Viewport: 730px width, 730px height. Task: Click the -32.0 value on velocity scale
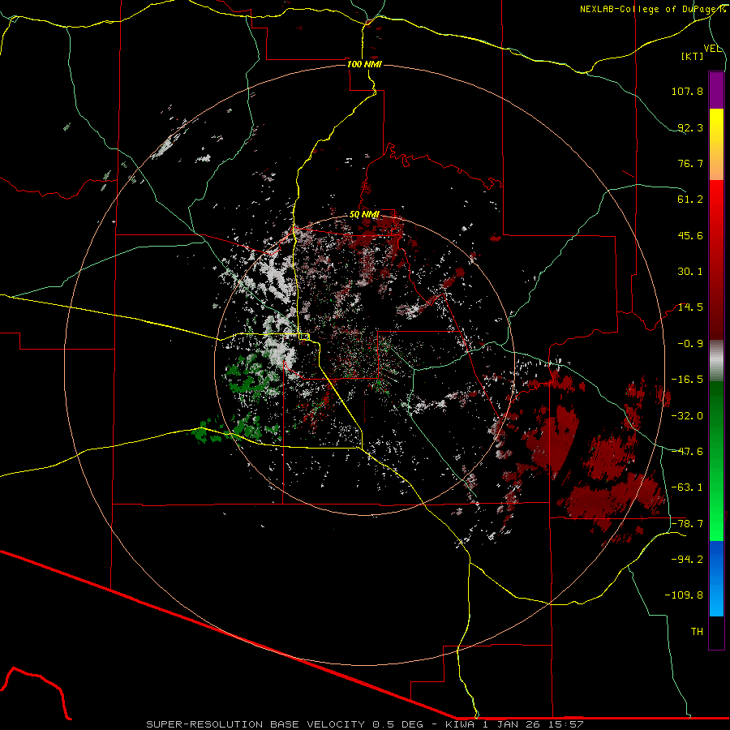point(687,416)
